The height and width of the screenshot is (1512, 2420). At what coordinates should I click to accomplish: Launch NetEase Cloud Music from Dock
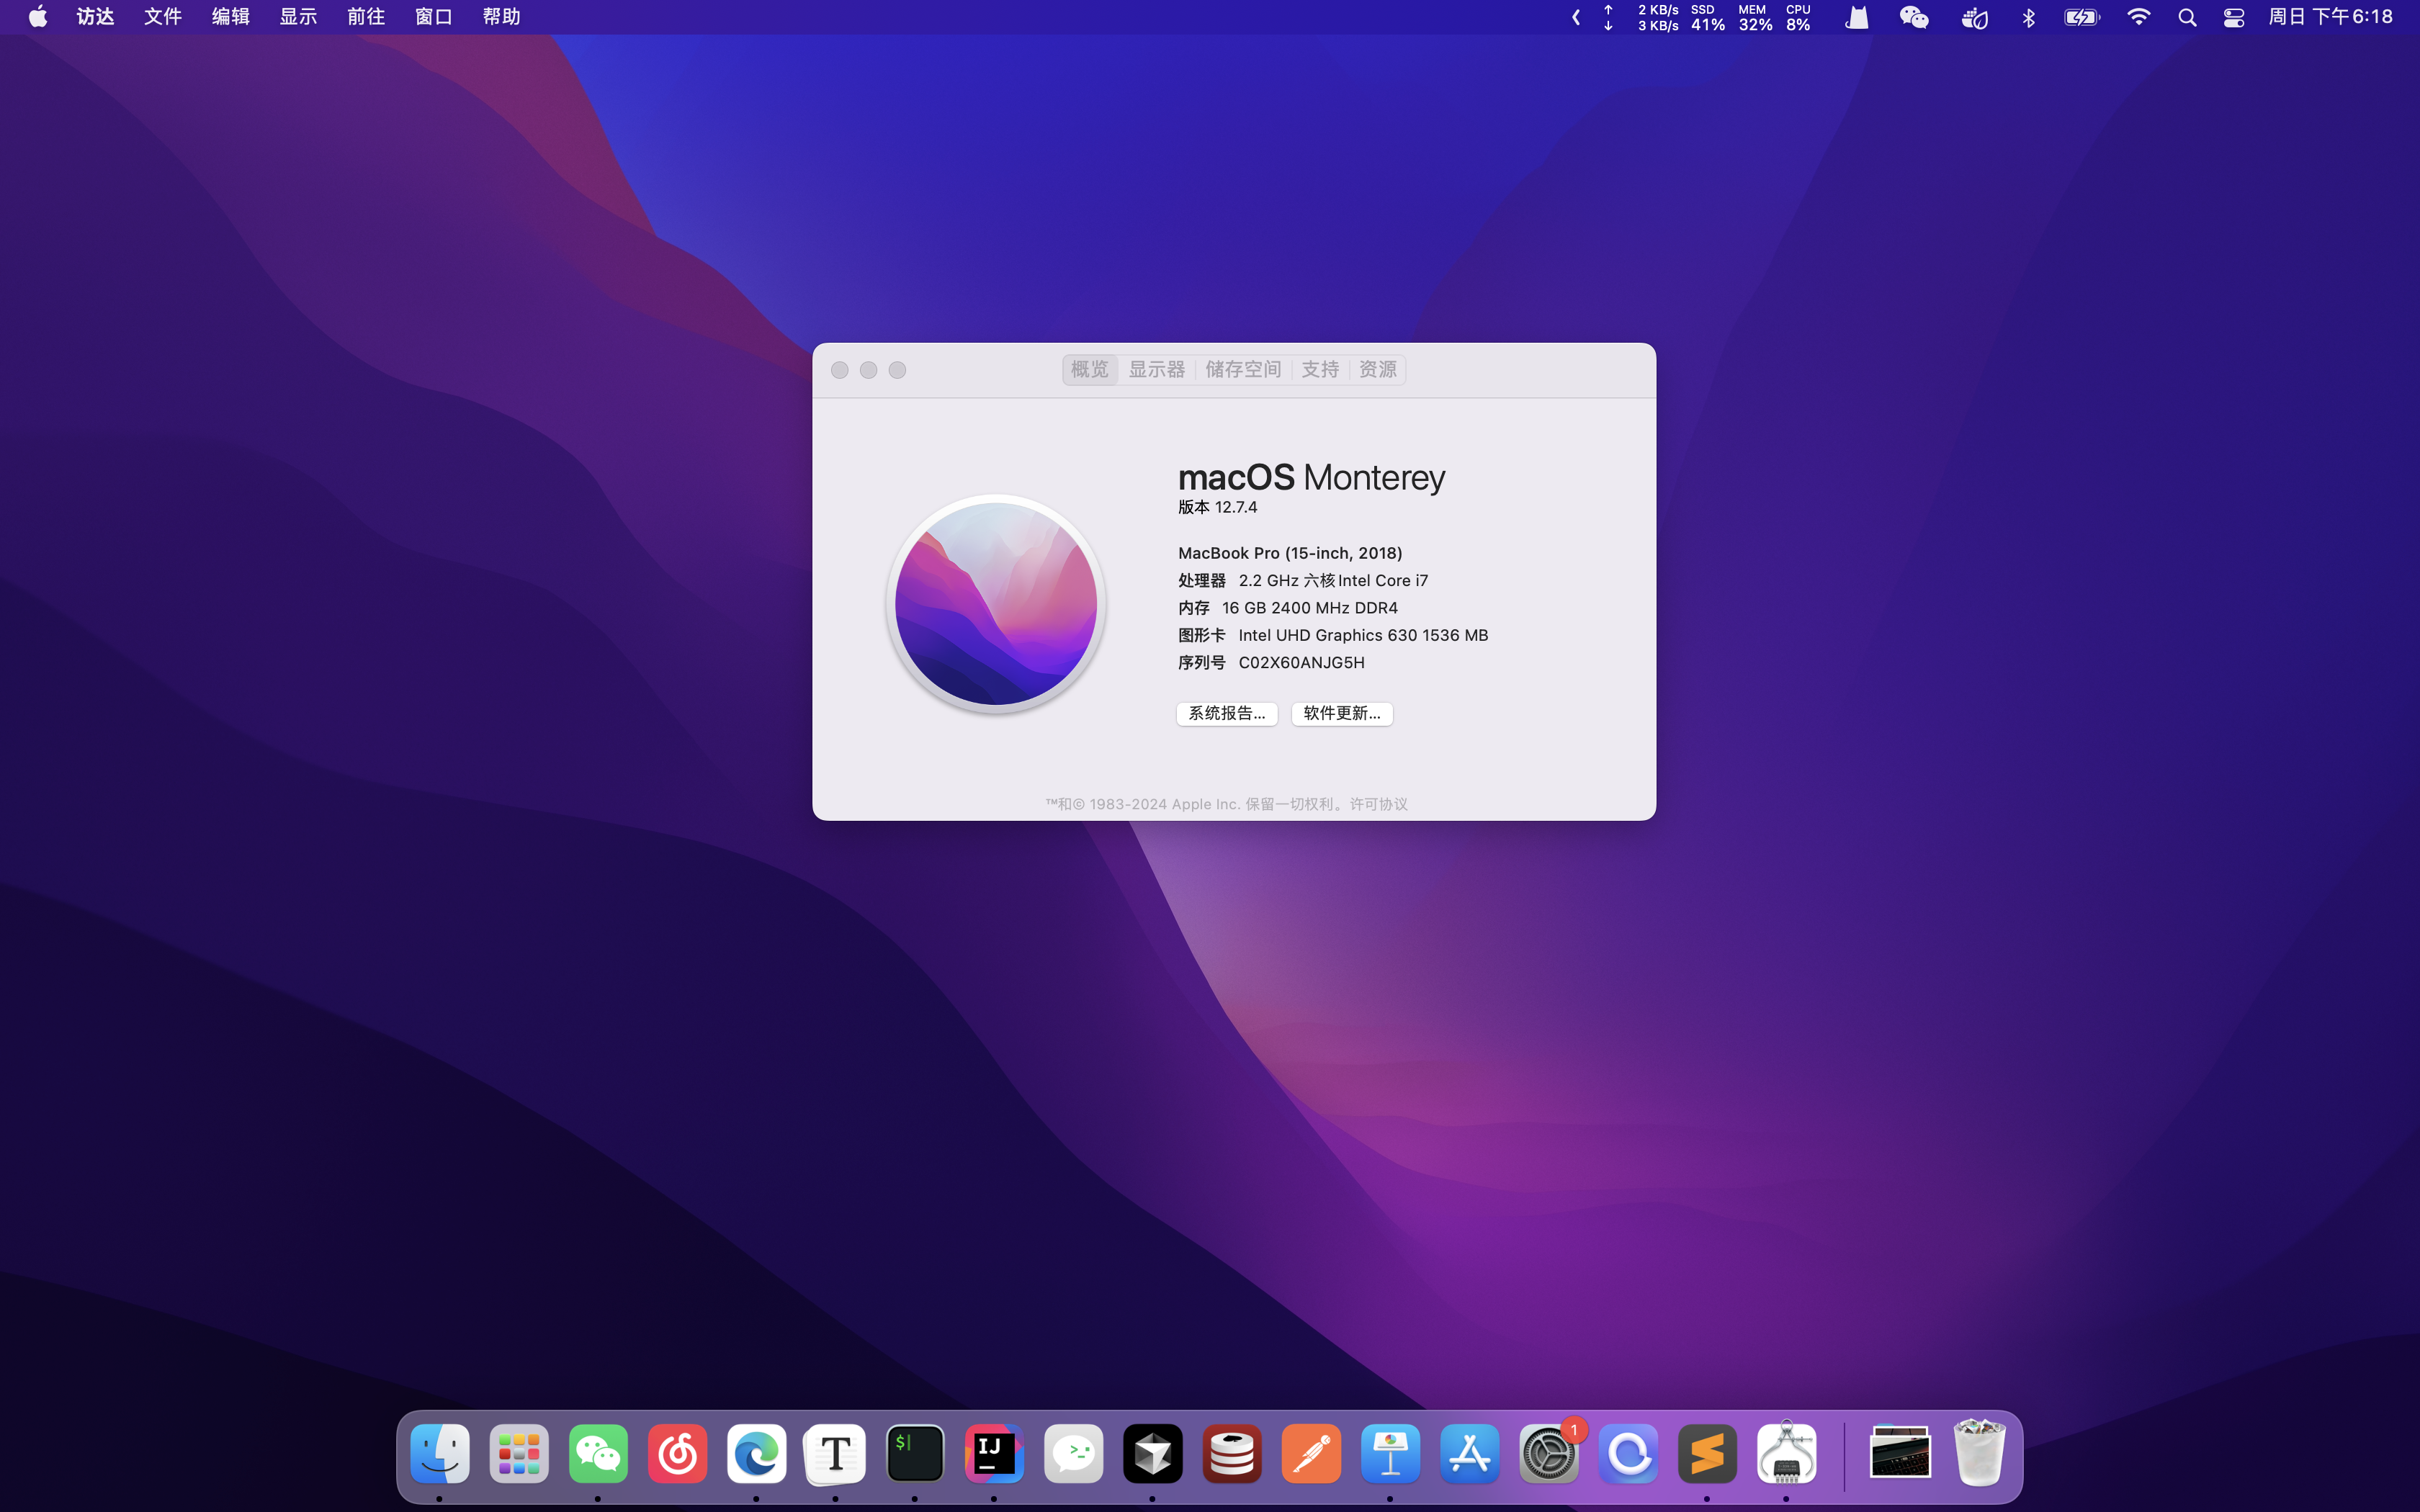pos(677,1453)
